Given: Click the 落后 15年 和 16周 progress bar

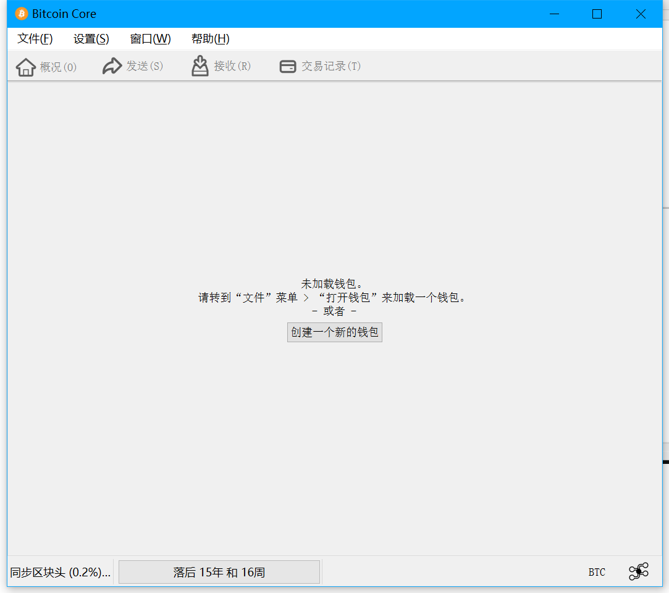Looking at the screenshot, I should coord(219,572).
